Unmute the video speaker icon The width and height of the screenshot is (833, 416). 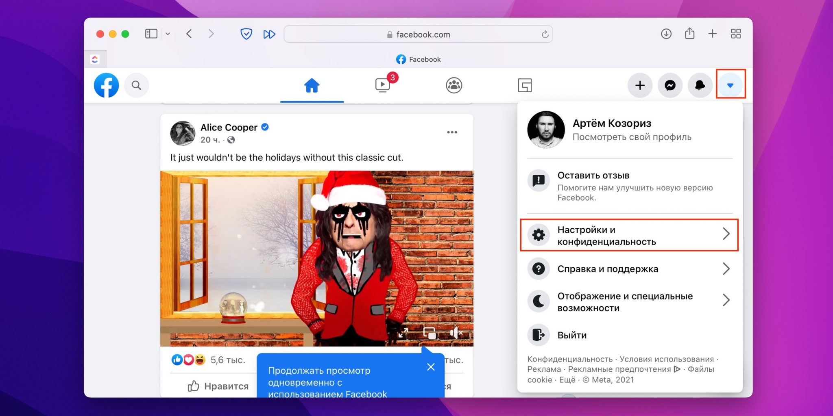pos(456,333)
